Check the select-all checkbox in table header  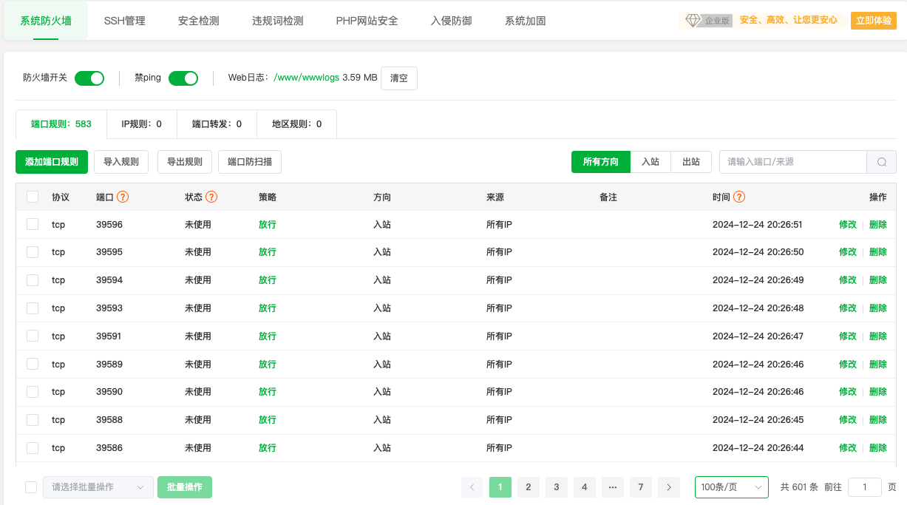pos(33,197)
